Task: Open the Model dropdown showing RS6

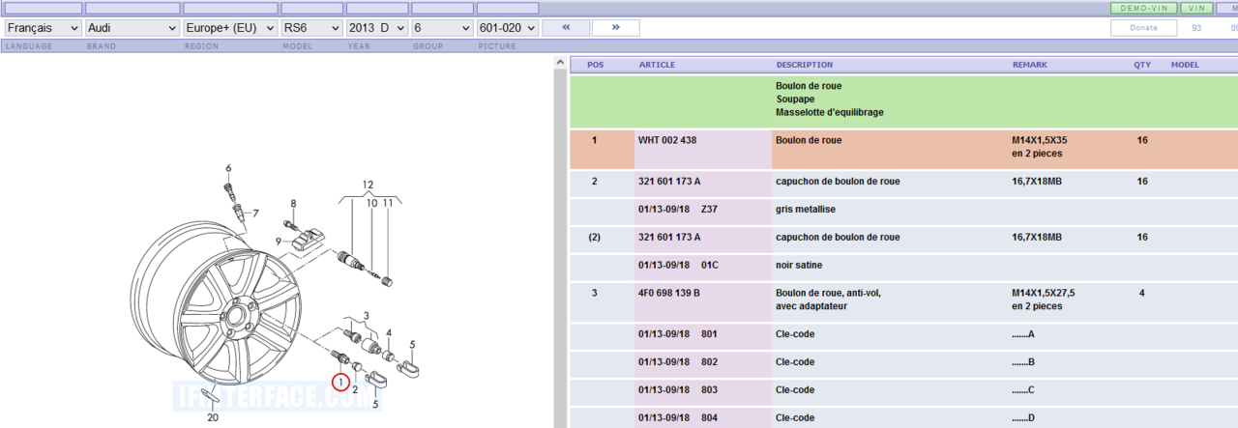Action: pos(310,28)
